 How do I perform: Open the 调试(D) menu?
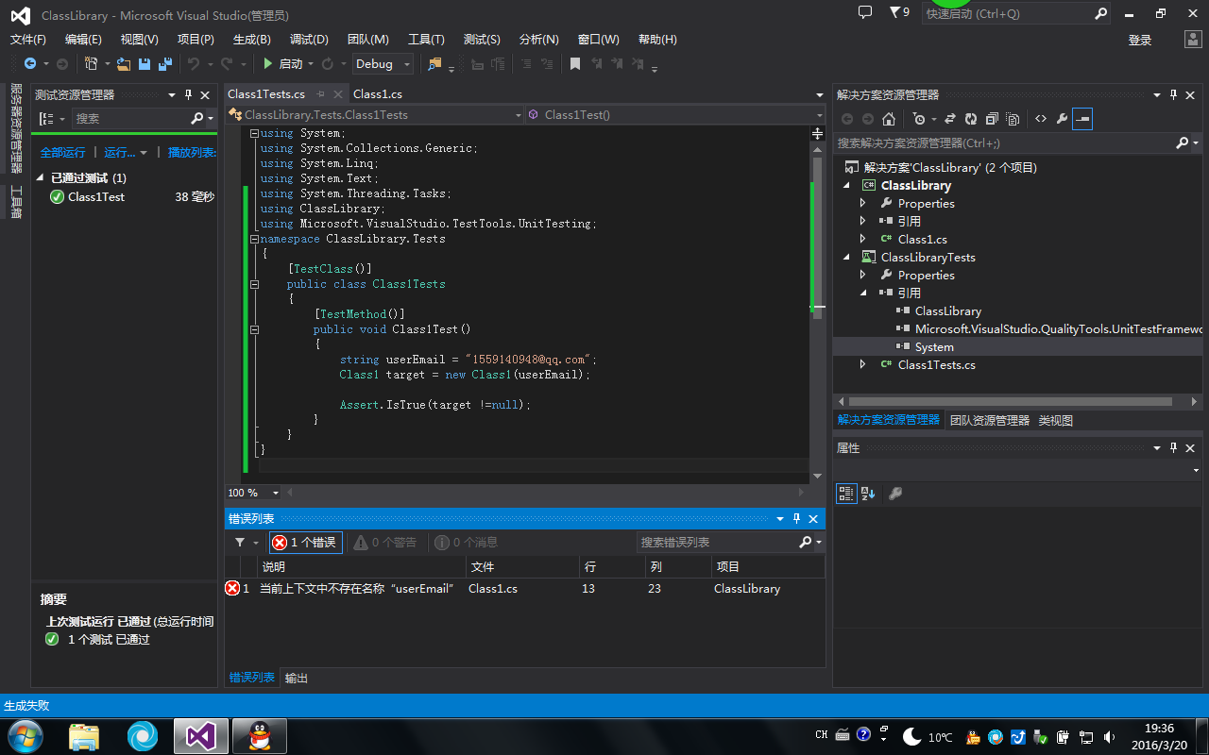309,40
